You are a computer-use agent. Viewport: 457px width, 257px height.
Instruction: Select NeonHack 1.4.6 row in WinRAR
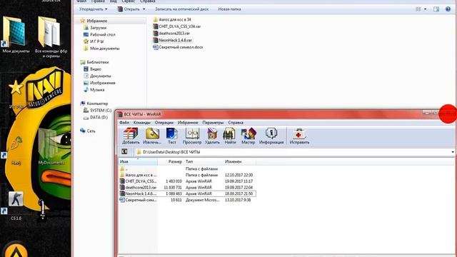click(187, 193)
